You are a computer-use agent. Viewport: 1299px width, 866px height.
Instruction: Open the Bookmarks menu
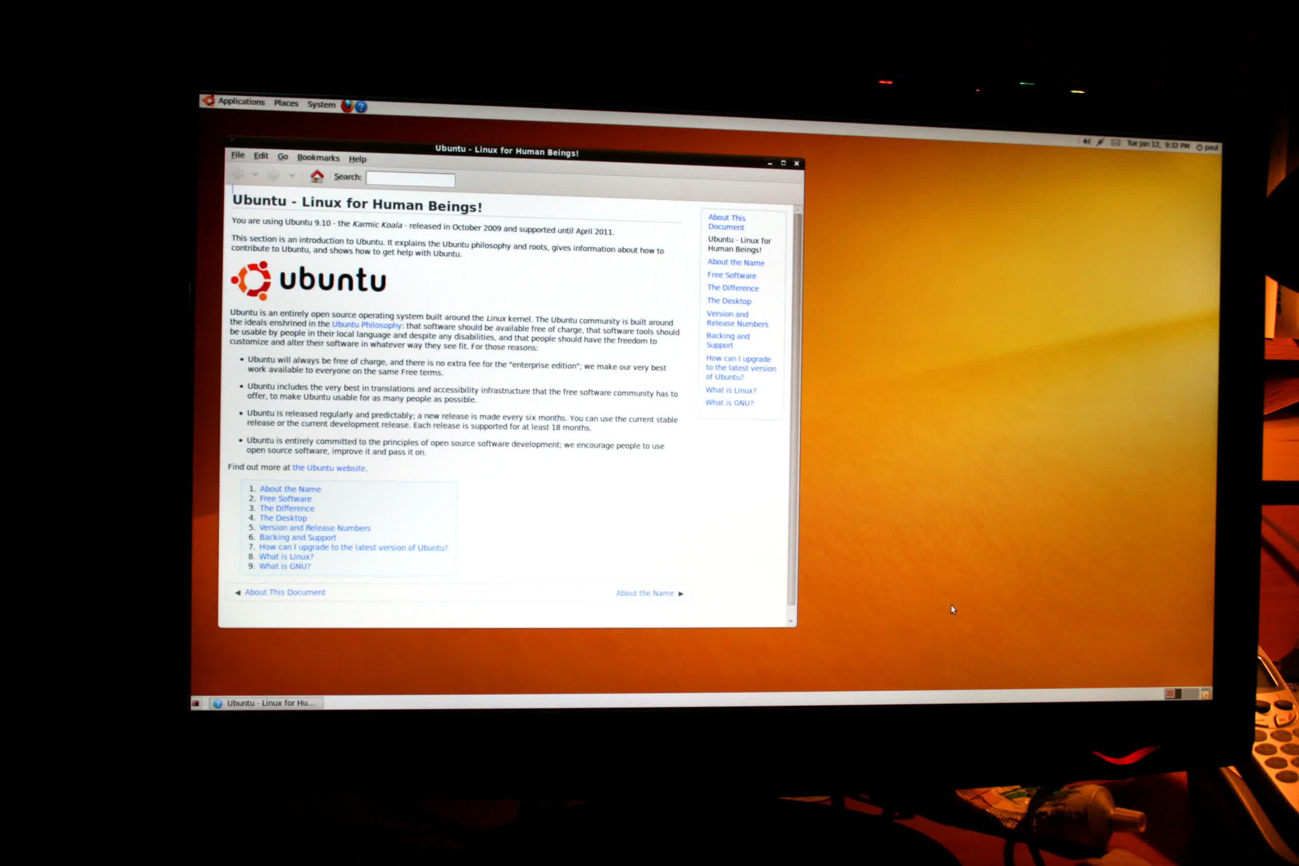click(318, 157)
